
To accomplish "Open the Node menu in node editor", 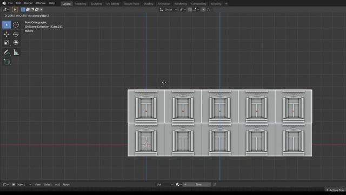I will (66, 184).
